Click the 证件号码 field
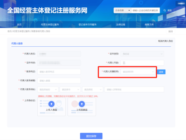 (x=59, y=63)
